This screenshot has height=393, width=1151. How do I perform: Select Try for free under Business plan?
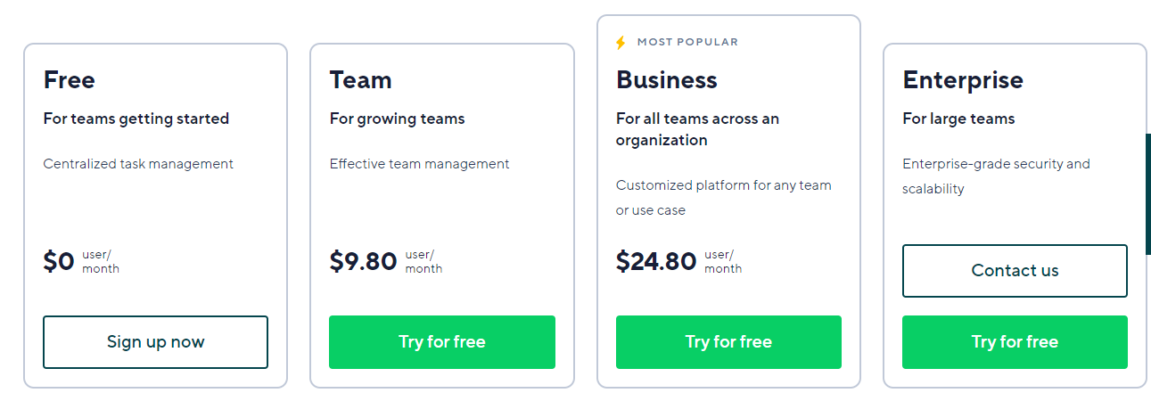(728, 342)
